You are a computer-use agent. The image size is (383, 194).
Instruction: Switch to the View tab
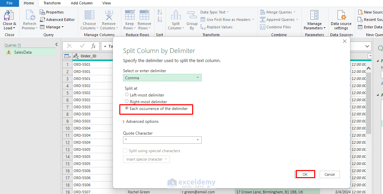pyautogui.click(x=106, y=3)
